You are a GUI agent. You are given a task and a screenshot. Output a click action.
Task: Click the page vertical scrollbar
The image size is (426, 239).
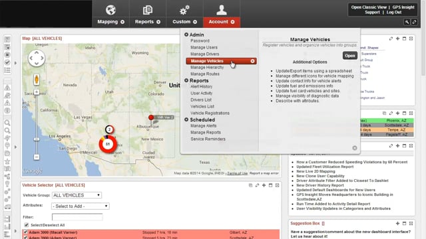click(423, 38)
